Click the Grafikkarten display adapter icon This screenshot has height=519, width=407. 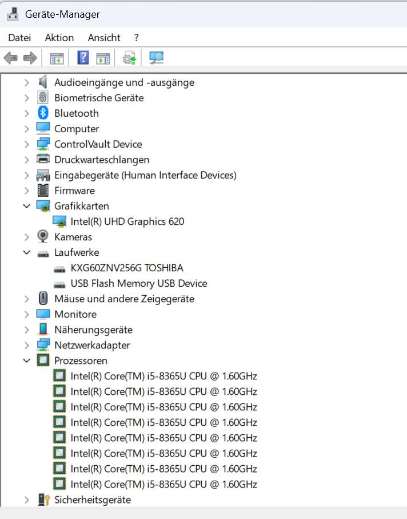coord(43,206)
